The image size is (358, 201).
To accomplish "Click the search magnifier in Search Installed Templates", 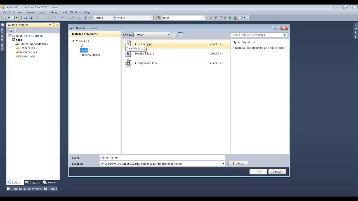I will pyautogui.click(x=285, y=35).
